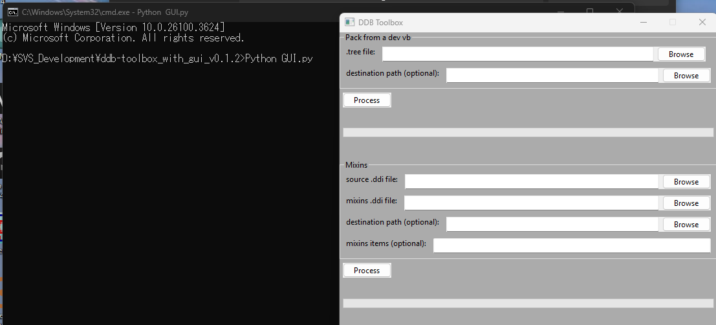Click the Pack section progress bar
Viewport: 716px width, 325px height.
pyautogui.click(x=528, y=133)
